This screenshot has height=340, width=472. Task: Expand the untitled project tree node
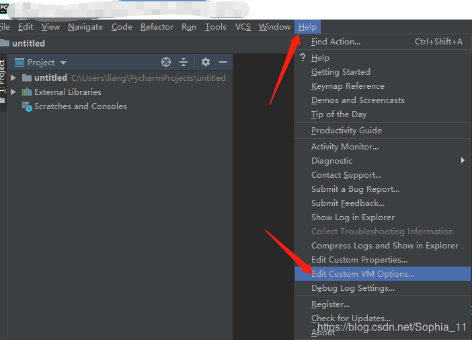[13, 78]
